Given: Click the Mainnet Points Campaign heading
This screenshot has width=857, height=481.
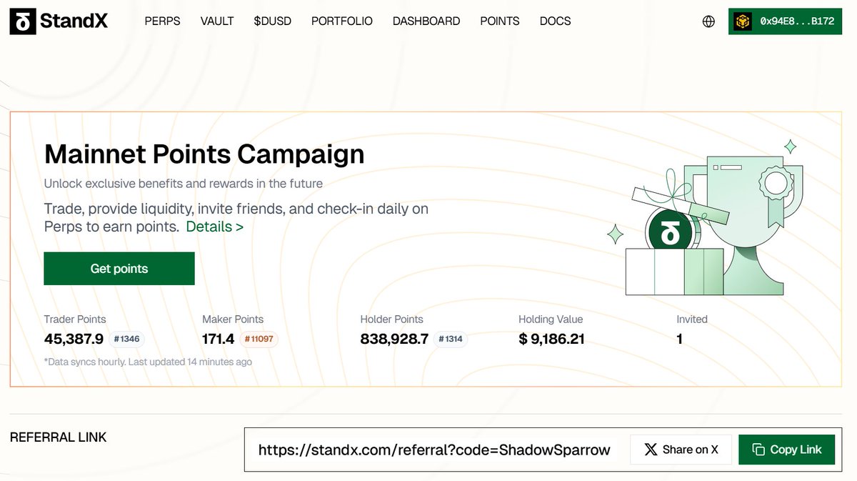Looking at the screenshot, I should 204,154.
